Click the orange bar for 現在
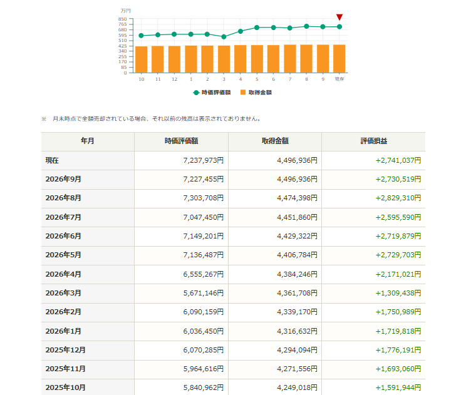Image resolution: width=451 pixels, height=395 pixels. point(340,59)
